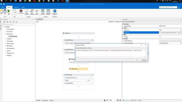Switch to the START ribbon tab
This screenshot has width=182, height=102.
click(x=3, y=7)
